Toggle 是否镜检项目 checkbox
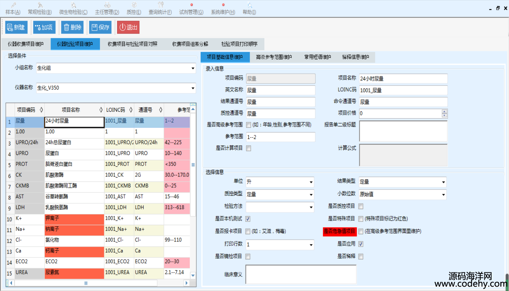The image size is (509, 291). click(248, 256)
